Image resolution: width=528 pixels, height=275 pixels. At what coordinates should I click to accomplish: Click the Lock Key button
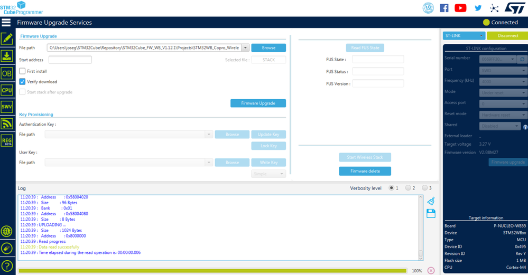[x=268, y=146]
